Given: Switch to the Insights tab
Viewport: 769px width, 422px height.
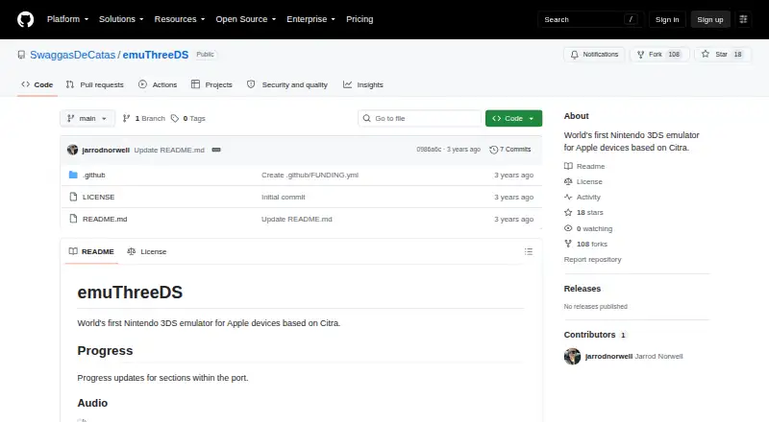Looking at the screenshot, I should [363, 84].
